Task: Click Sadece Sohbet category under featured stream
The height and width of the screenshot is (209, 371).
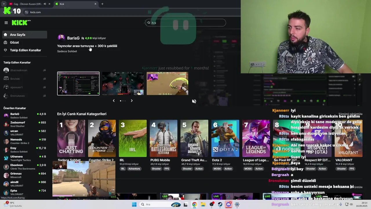Action: click(x=67, y=51)
